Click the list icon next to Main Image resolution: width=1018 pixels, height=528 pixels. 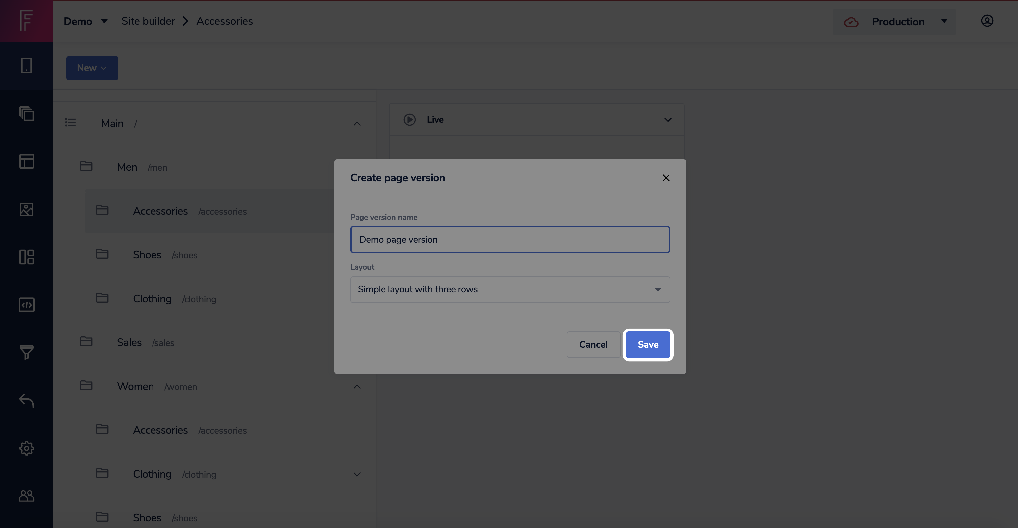[70, 123]
